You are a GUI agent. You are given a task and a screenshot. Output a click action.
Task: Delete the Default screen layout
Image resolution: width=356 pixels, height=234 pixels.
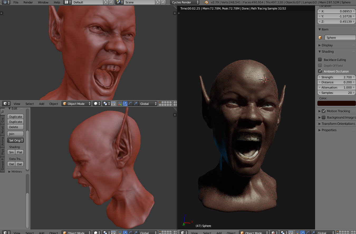coord(111,2)
